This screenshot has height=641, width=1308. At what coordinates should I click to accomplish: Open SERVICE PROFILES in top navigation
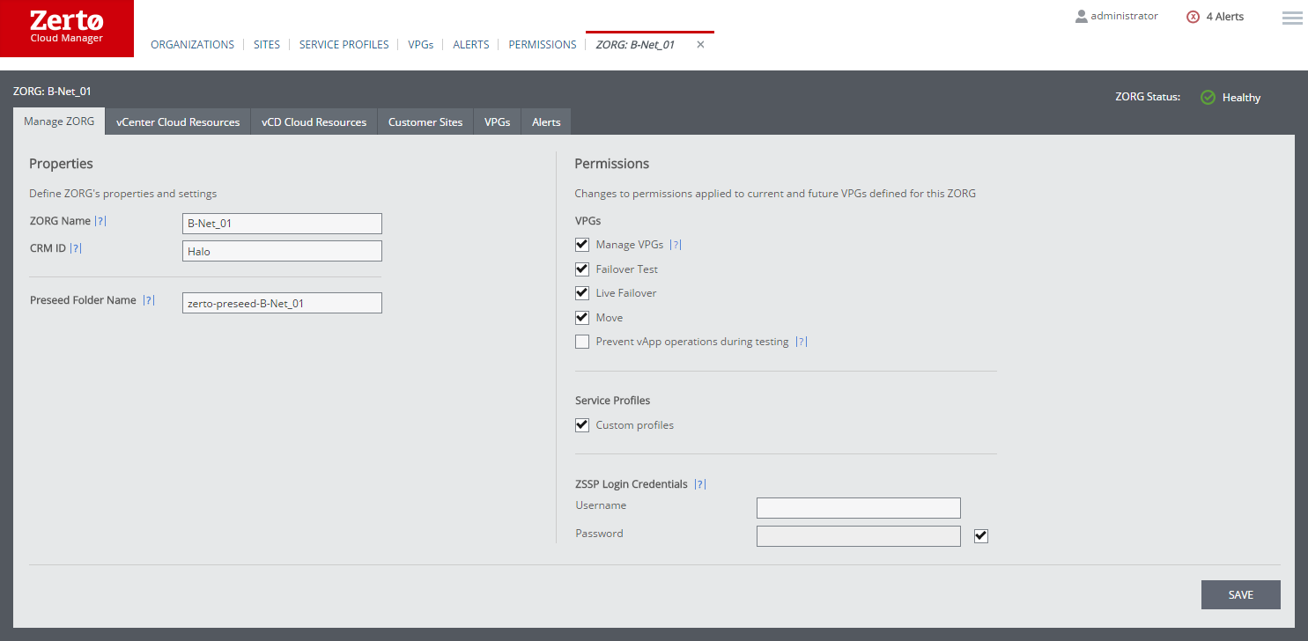pos(344,45)
